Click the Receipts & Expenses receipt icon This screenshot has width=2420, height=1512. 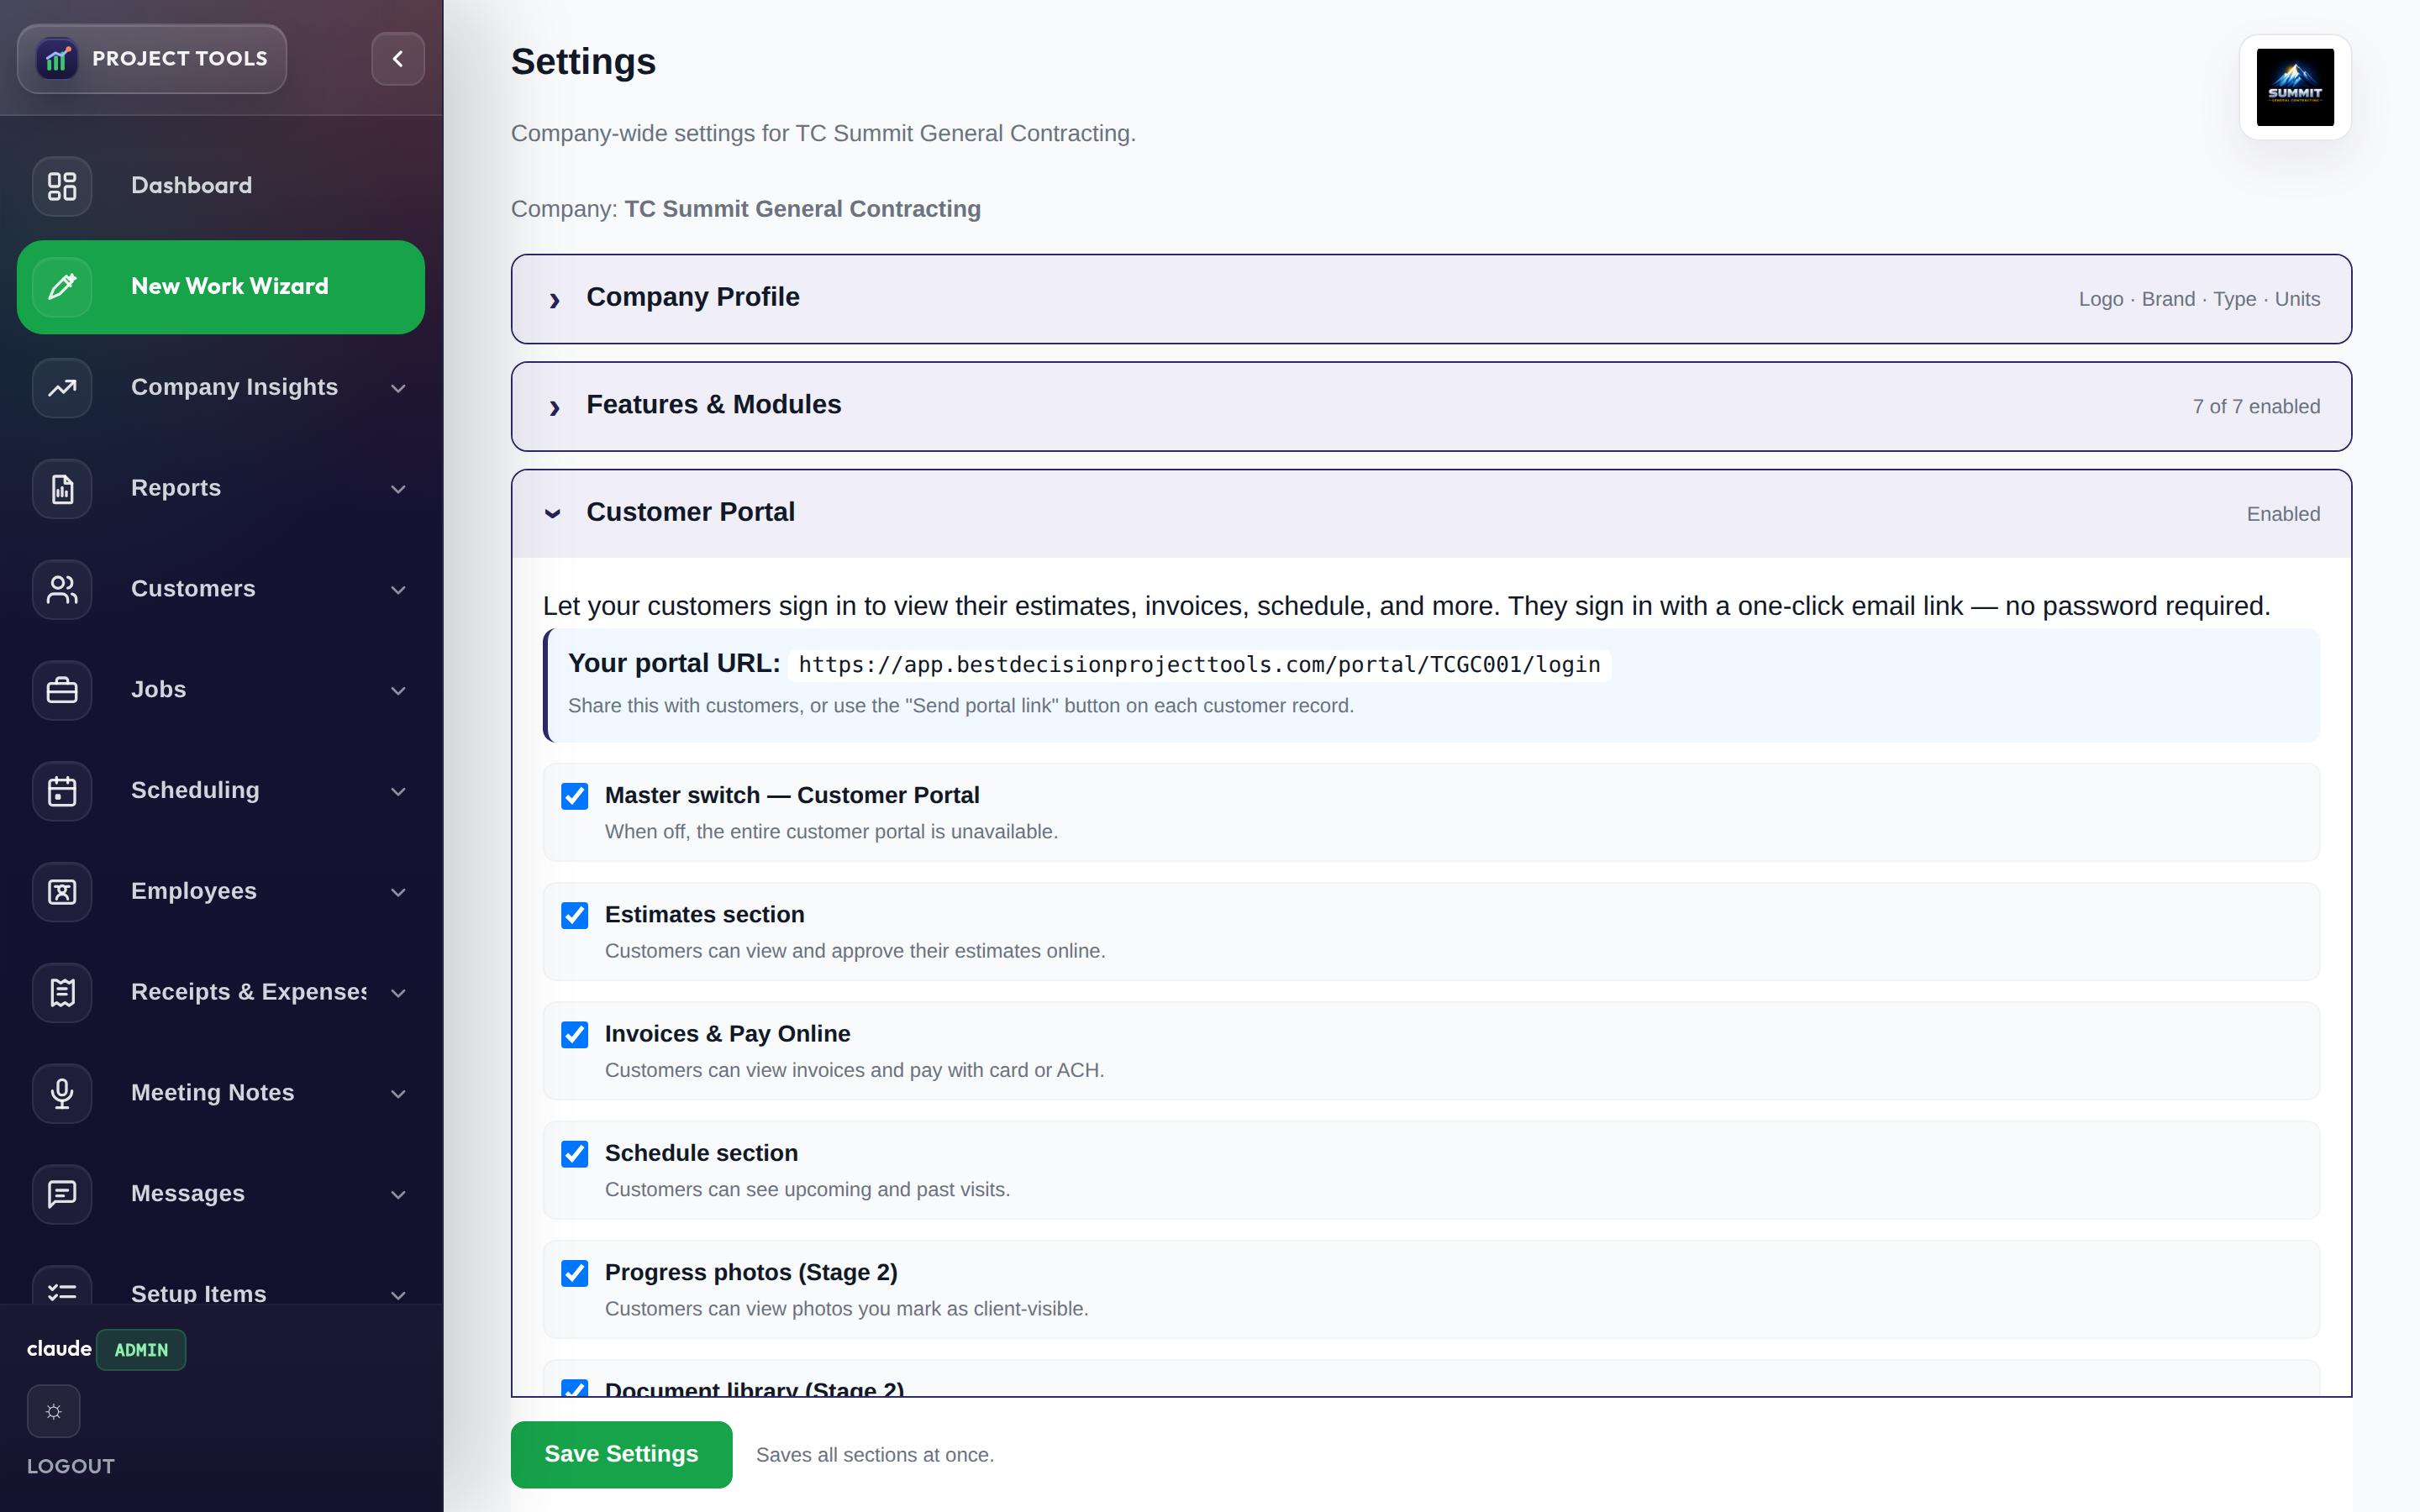(x=62, y=992)
